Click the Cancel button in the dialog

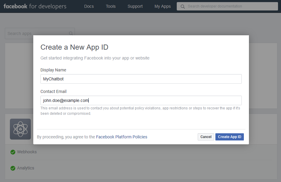[206, 137]
